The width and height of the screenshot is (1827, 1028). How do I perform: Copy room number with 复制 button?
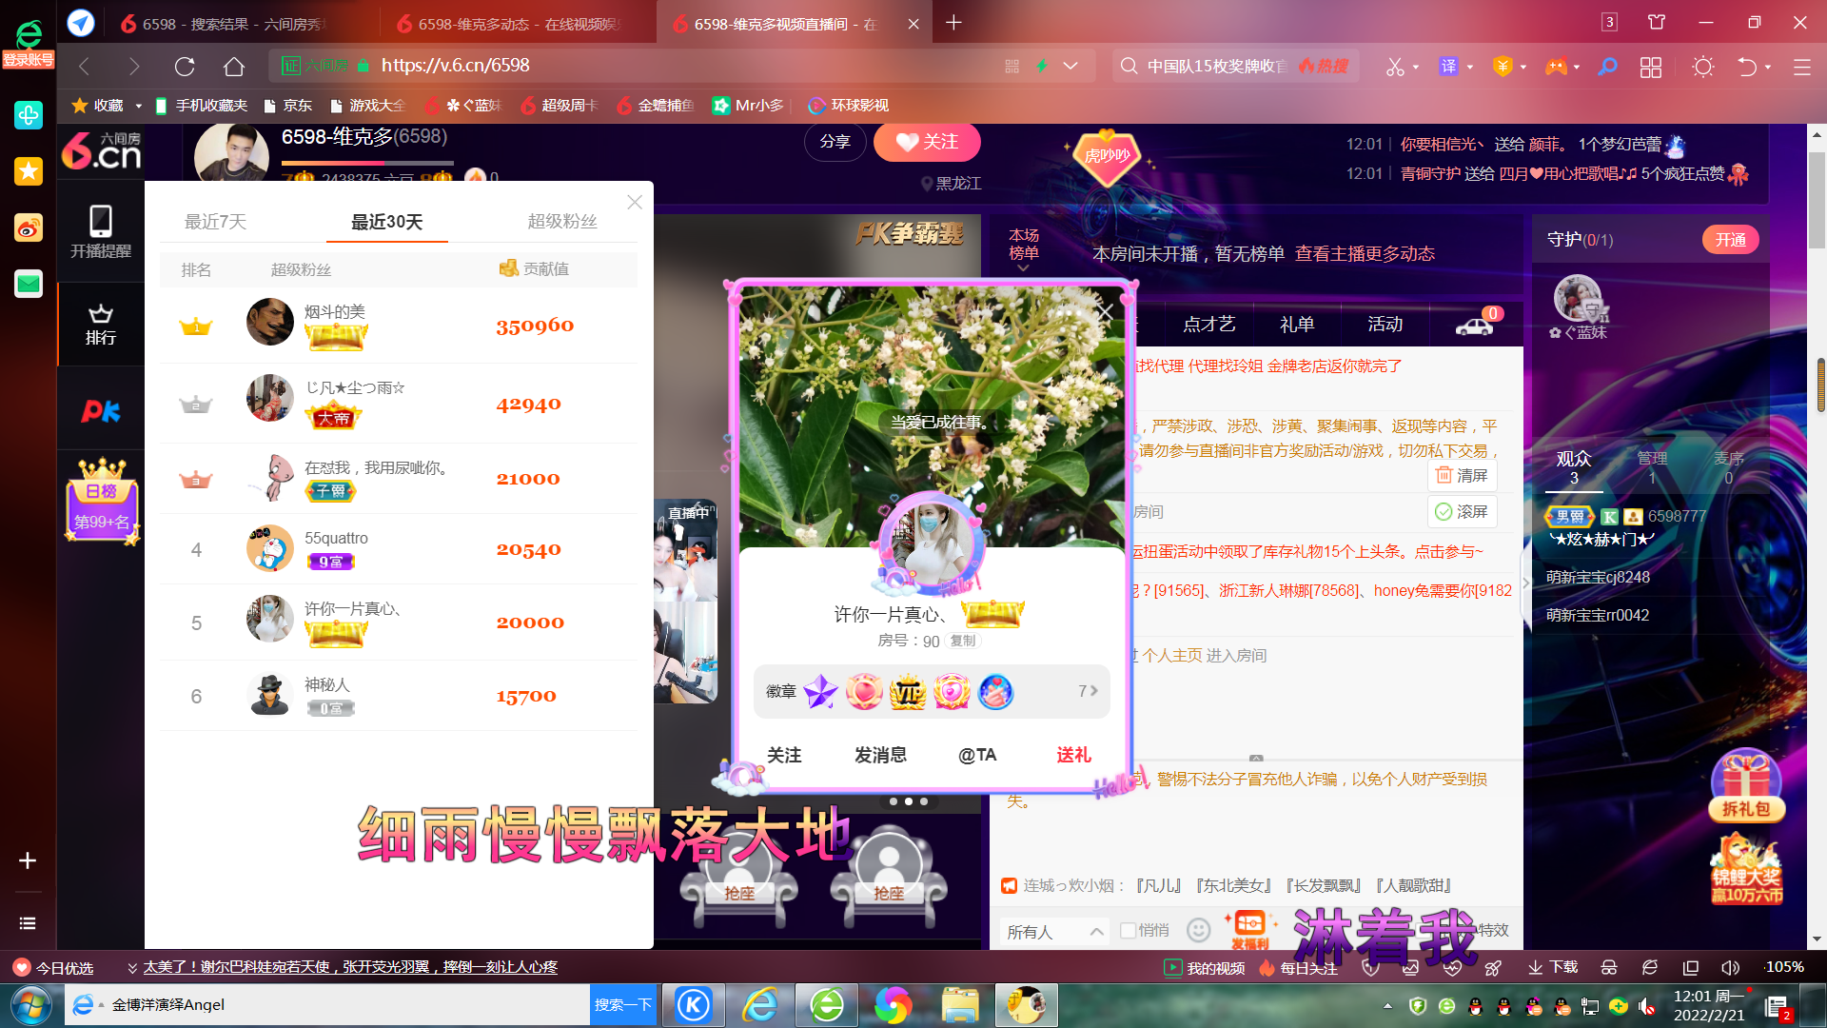(963, 641)
